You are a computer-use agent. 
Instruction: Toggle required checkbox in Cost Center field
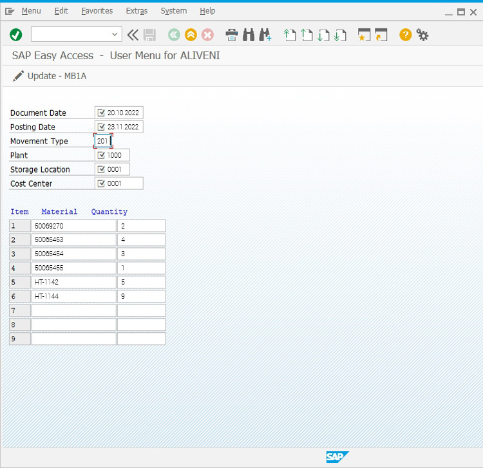(101, 183)
